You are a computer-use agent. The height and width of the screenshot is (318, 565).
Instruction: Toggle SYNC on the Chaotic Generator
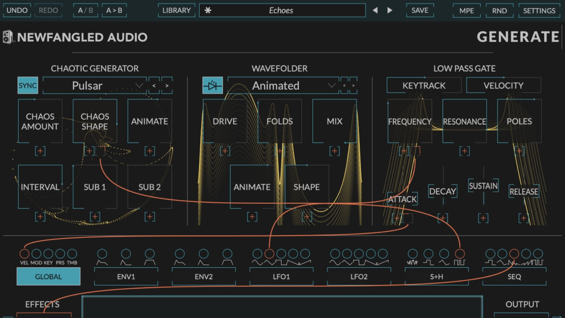tap(27, 85)
